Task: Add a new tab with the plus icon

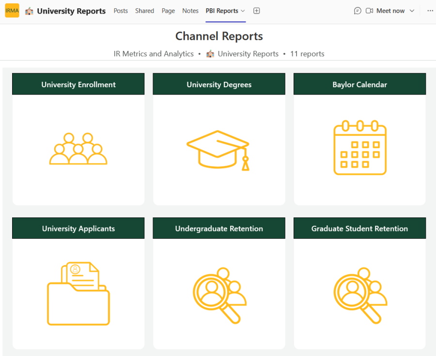Action: [x=257, y=11]
